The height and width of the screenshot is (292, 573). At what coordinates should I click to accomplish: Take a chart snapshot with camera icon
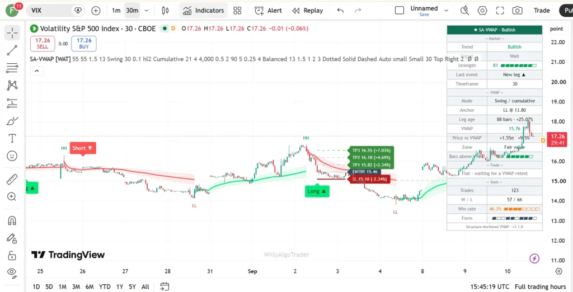point(518,11)
